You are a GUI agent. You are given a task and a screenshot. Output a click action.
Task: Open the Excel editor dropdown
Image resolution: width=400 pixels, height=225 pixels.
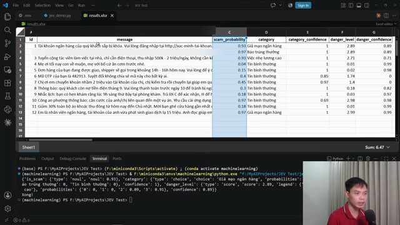pos(386,24)
